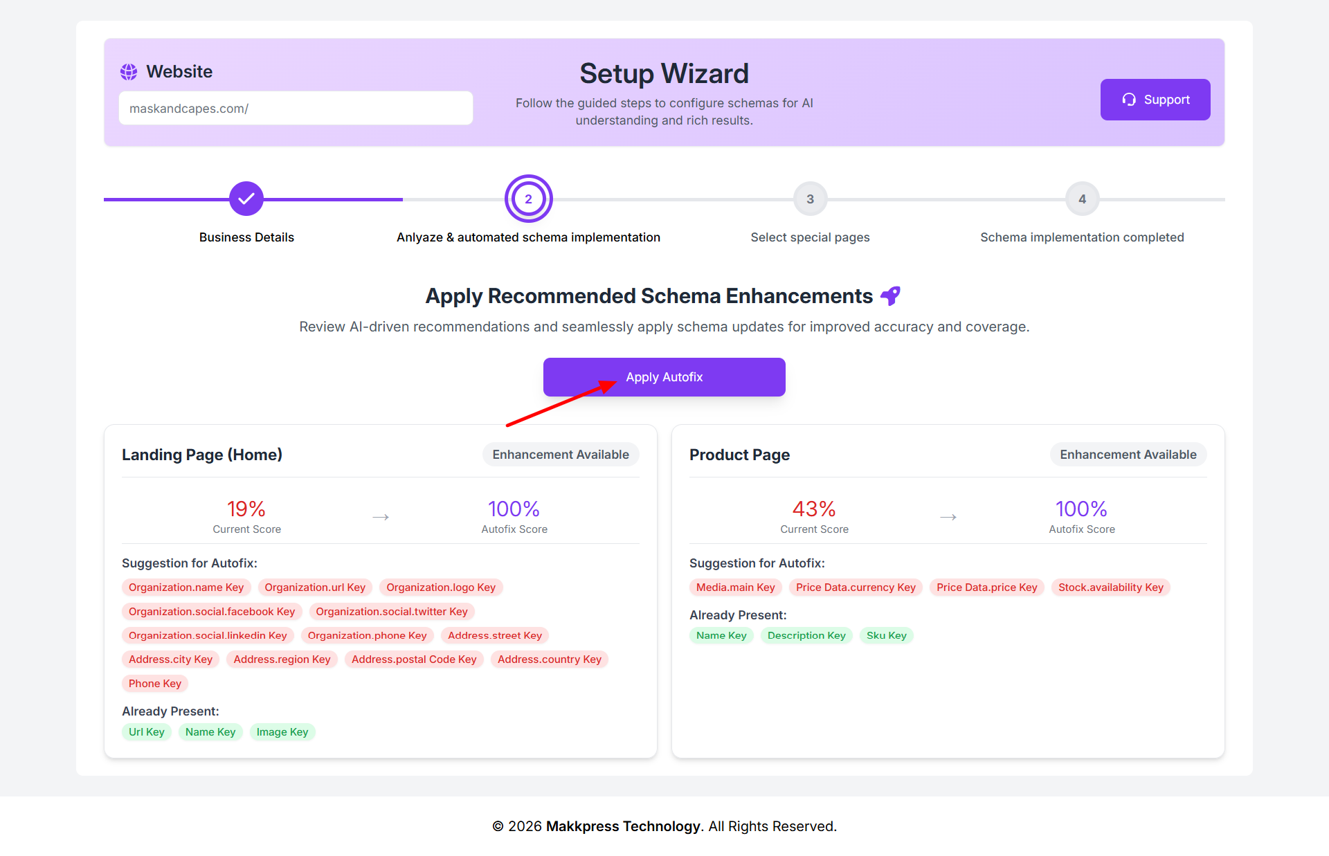This screenshot has height=856, width=1329.
Task: Open Support via the headset button
Action: pos(1155,100)
